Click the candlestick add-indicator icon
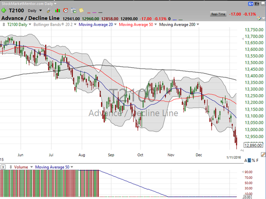The width and height of the screenshot is (266, 199). (58, 11)
